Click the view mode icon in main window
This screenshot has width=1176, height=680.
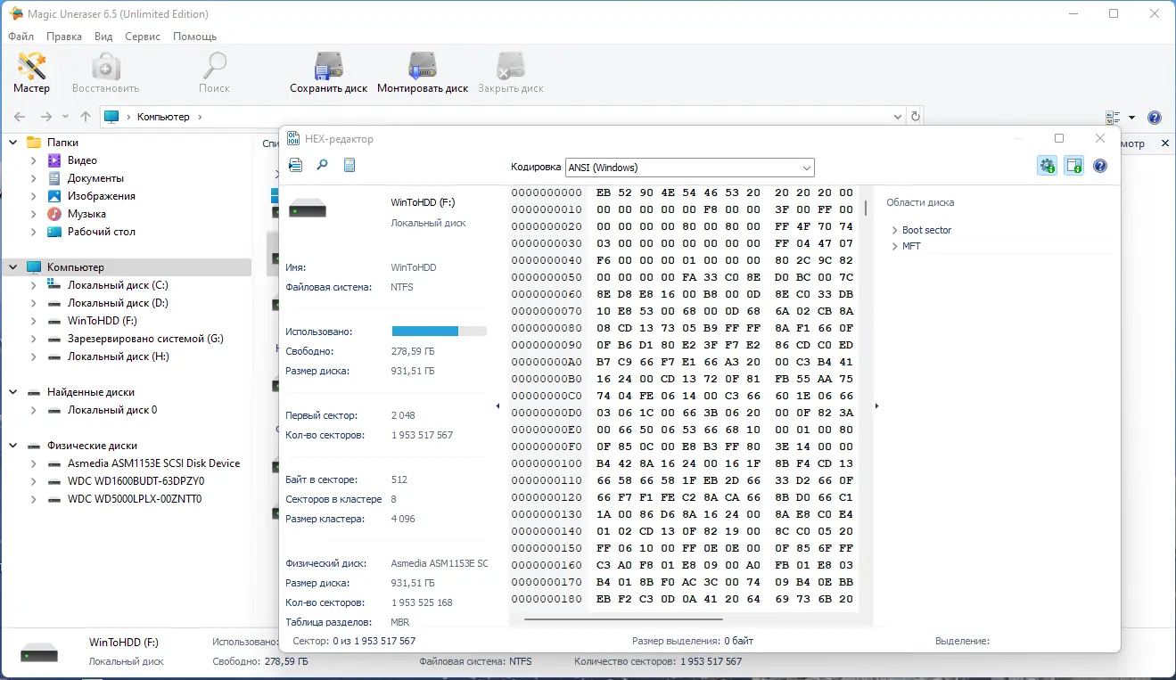point(1113,118)
